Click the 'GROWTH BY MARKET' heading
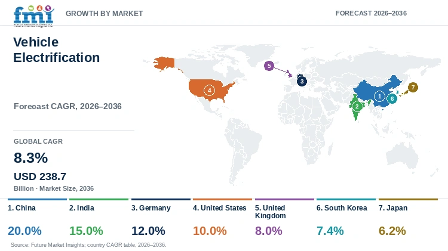448x251 pixels. (105, 13)
